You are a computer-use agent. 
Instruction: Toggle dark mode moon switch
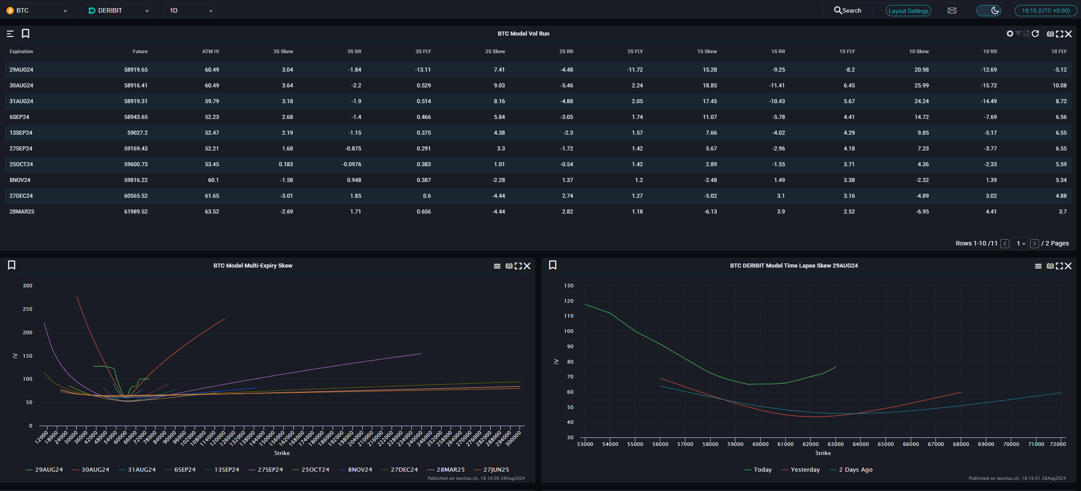pyautogui.click(x=989, y=10)
